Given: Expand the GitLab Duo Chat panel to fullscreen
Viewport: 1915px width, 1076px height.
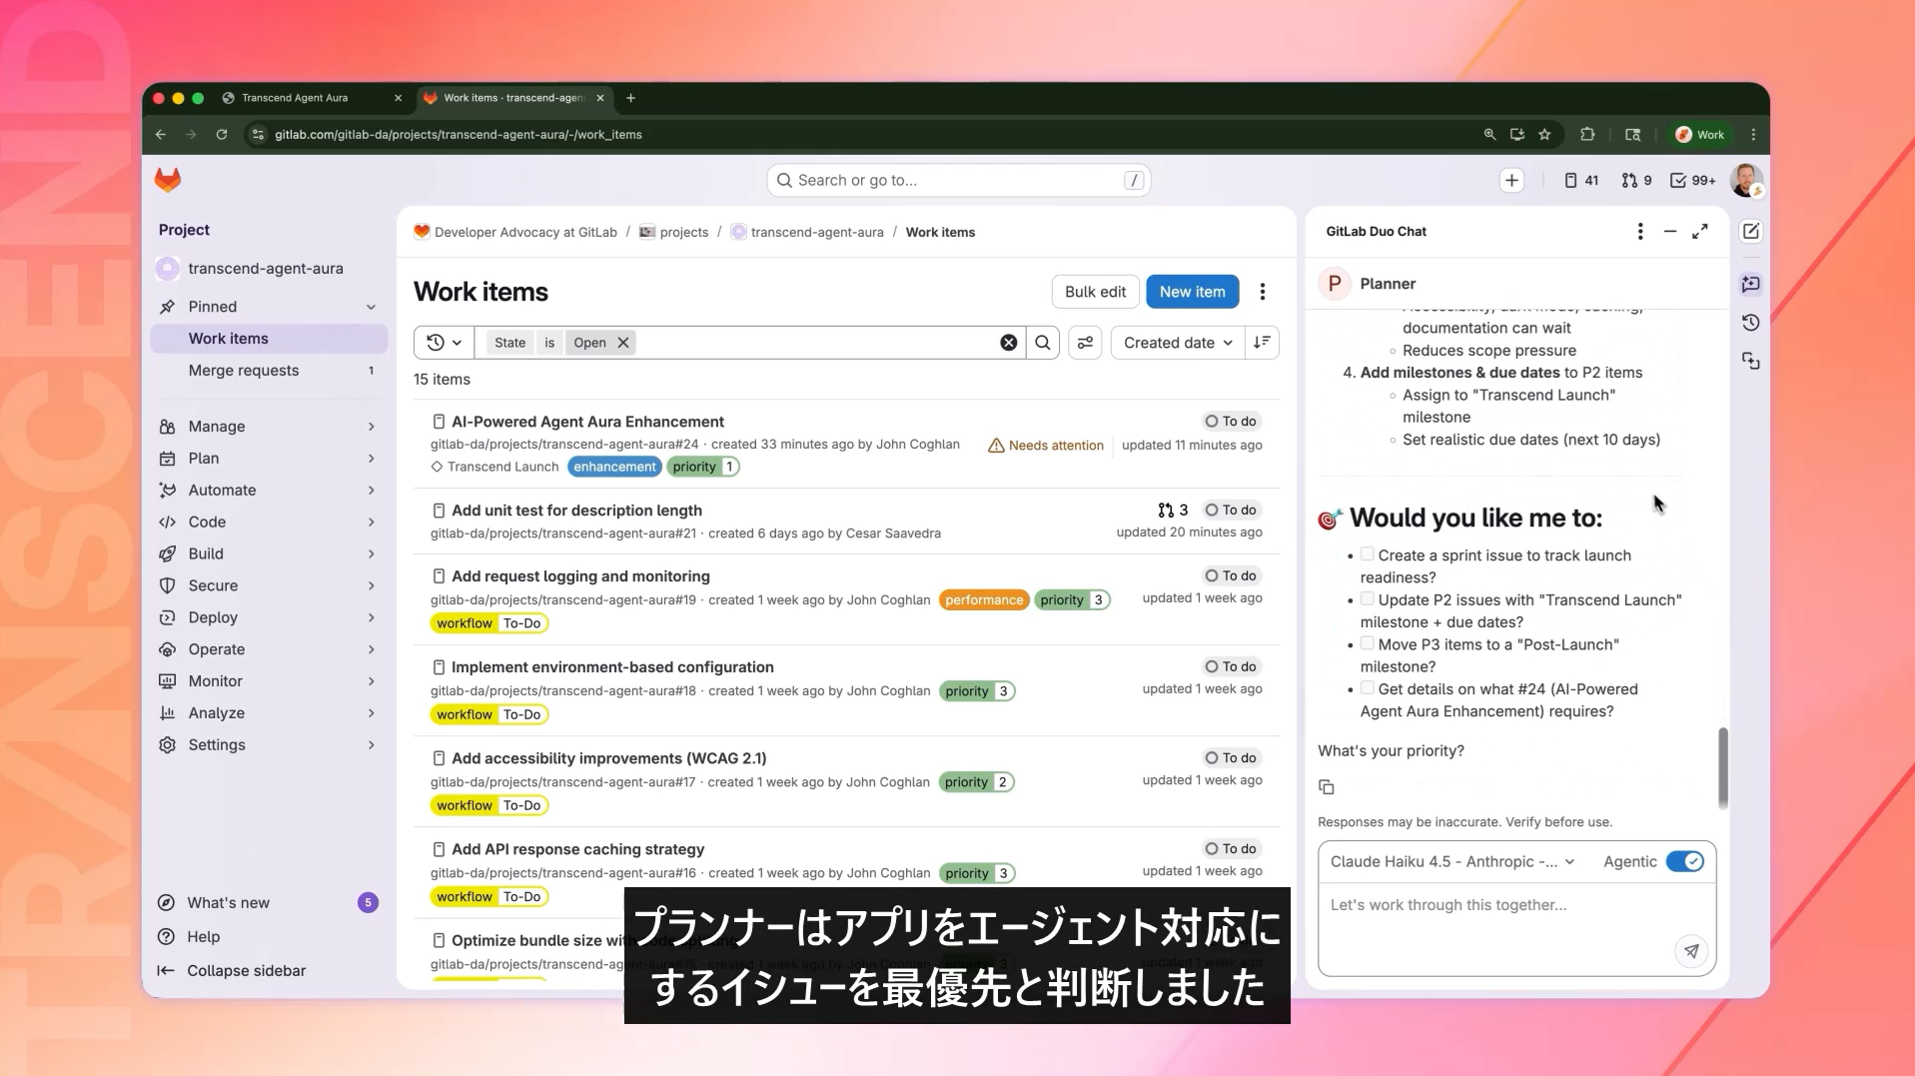Looking at the screenshot, I should tap(1699, 232).
